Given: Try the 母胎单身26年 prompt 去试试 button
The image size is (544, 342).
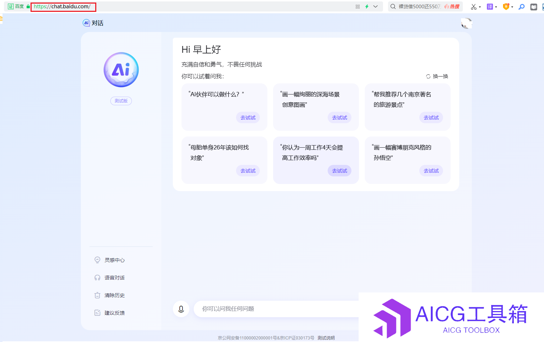Looking at the screenshot, I should point(248,171).
